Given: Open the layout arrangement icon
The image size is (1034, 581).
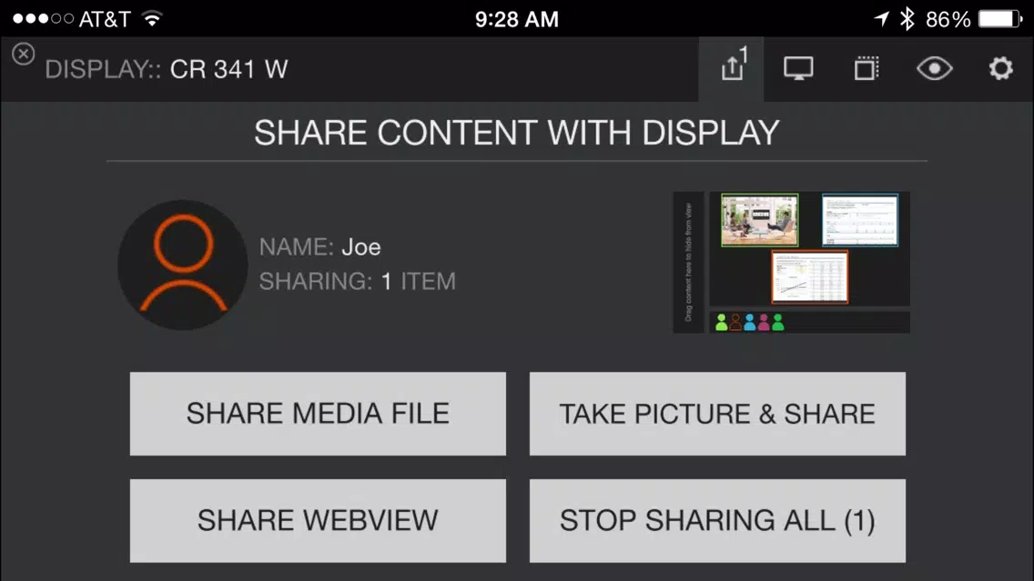Looking at the screenshot, I should tap(867, 68).
